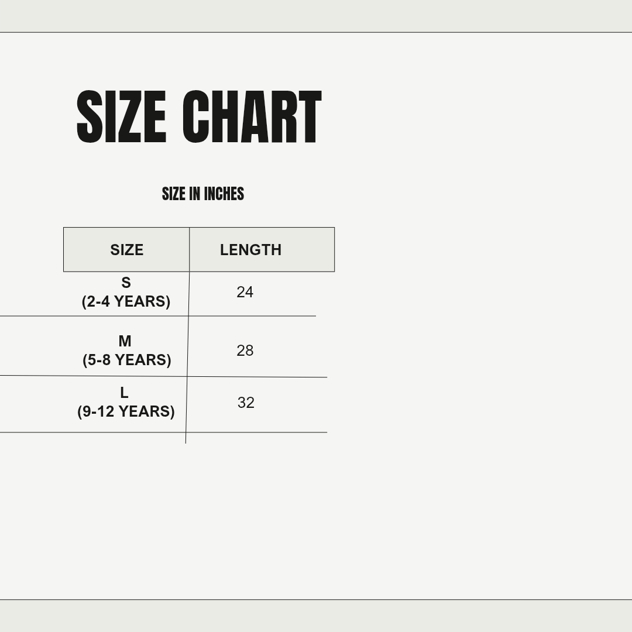The height and width of the screenshot is (632, 632).
Task: Select the LENGTH column header cell
Action: point(262,250)
